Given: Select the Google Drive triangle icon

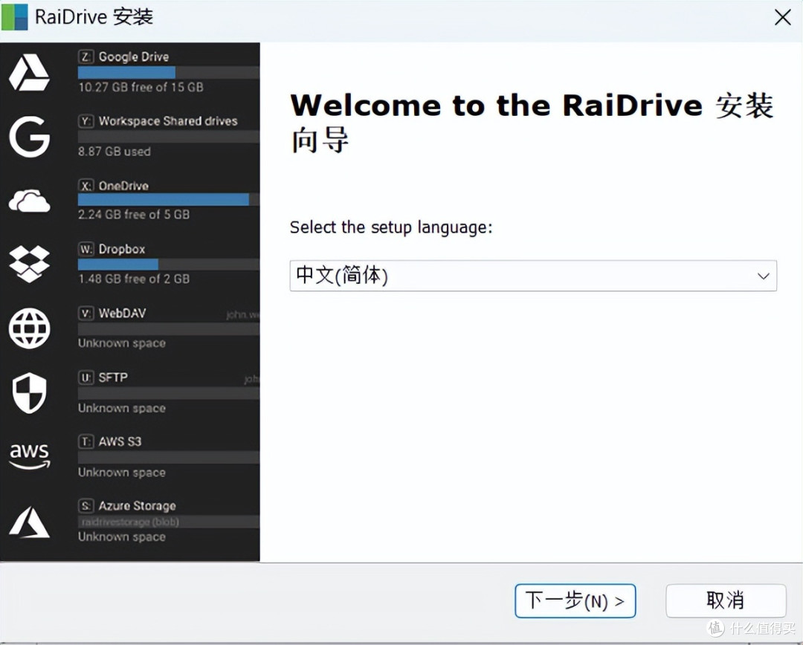Looking at the screenshot, I should [x=28, y=72].
